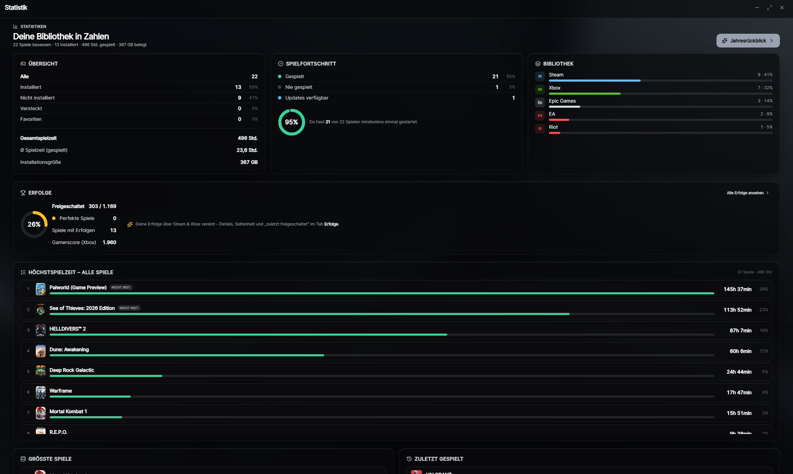Click the 'NICHT INST.' tag on Palworld
The height and width of the screenshot is (474, 793).
coord(121,287)
